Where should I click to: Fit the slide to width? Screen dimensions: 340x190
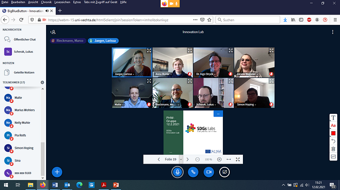point(229,159)
